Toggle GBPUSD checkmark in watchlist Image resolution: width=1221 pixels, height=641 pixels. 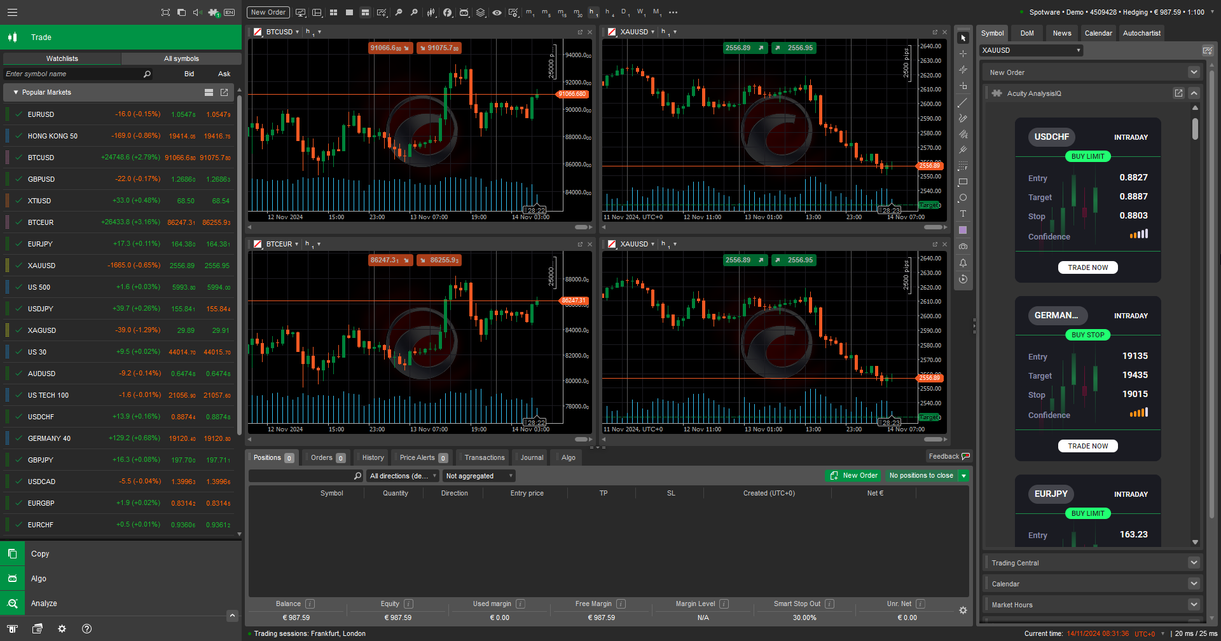18,179
